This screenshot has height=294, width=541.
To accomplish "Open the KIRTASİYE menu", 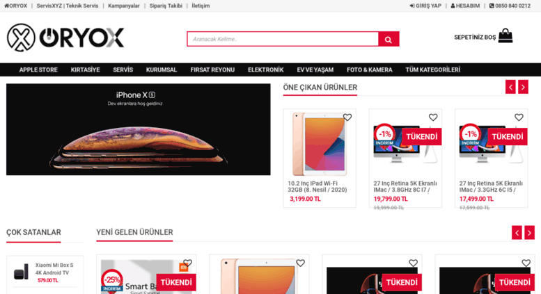I will click(85, 70).
